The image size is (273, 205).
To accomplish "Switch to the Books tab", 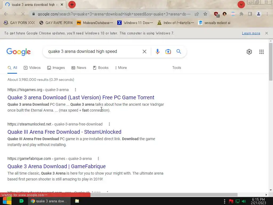I will [101, 68].
